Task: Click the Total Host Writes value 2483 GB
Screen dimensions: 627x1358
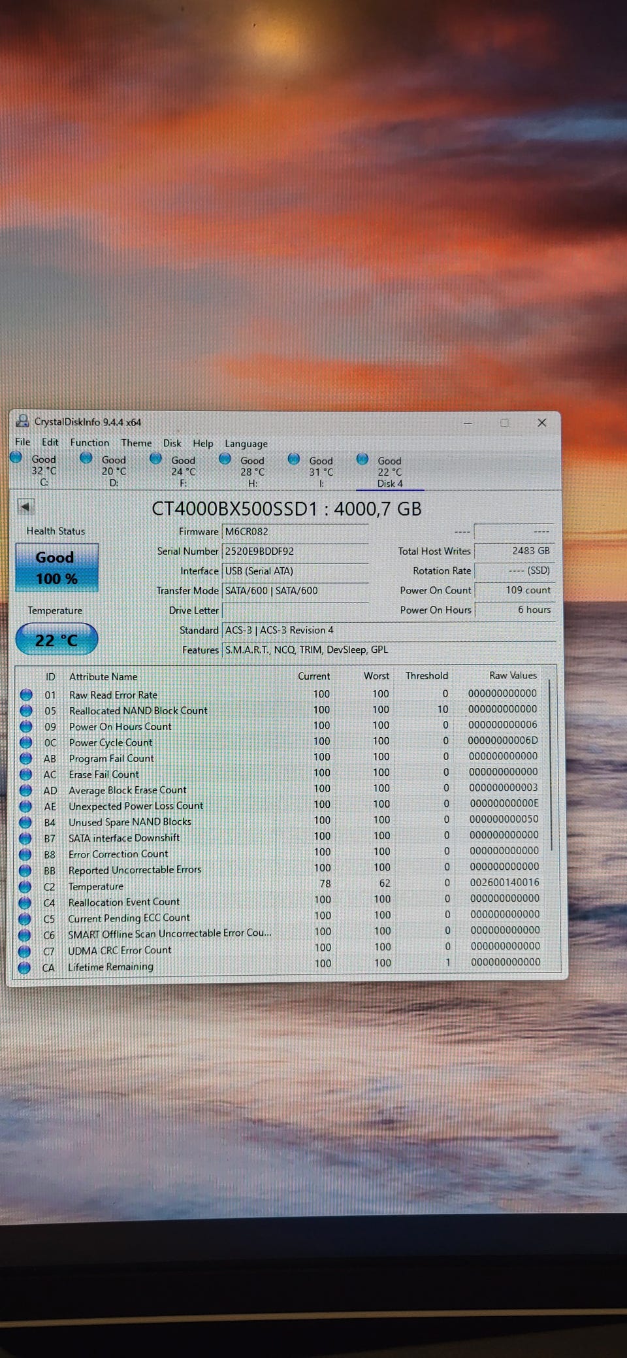Action: pyautogui.click(x=515, y=551)
